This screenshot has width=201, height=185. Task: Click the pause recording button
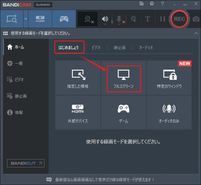162,19
